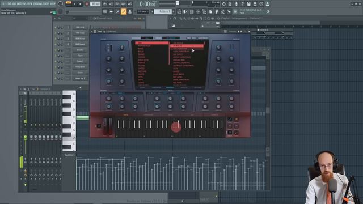Click Heat Up mod wheel slider
Image resolution: width=363 pixels, height=204 pixels.
click(x=111, y=126)
